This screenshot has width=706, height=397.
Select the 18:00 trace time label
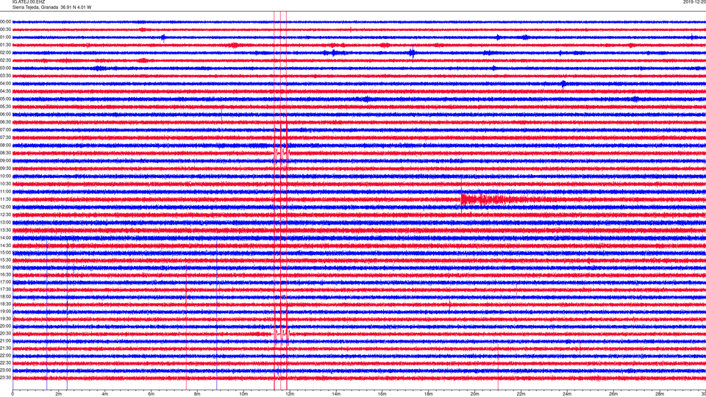pyautogui.click(x=6, y=296)
